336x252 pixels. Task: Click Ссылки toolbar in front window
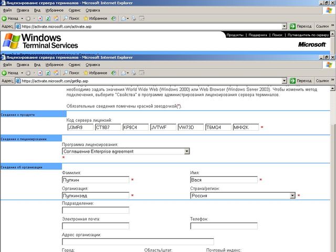[x=322, y=81]
